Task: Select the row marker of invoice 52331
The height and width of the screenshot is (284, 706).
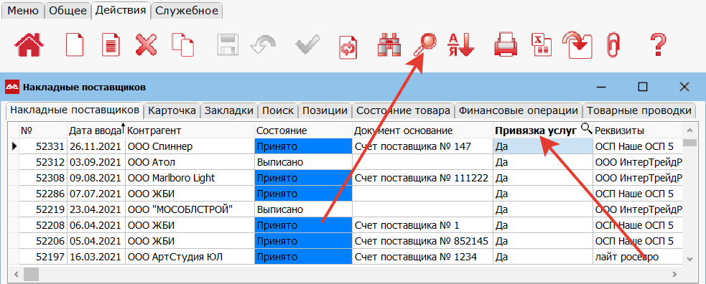Action: [x=14, y=146]
